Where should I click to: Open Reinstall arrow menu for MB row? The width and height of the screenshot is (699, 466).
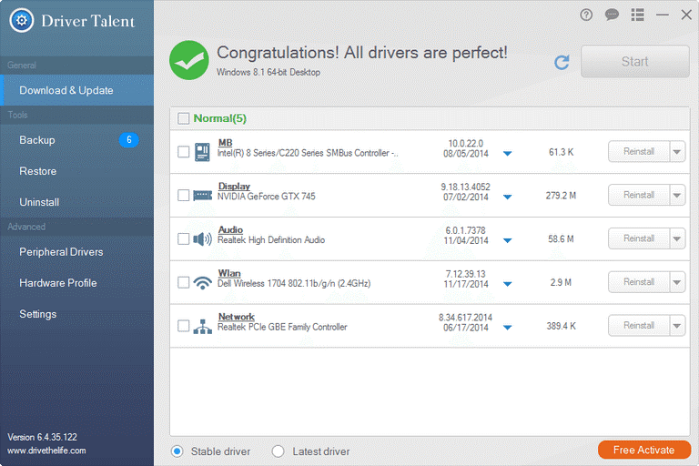coord(677,152)
